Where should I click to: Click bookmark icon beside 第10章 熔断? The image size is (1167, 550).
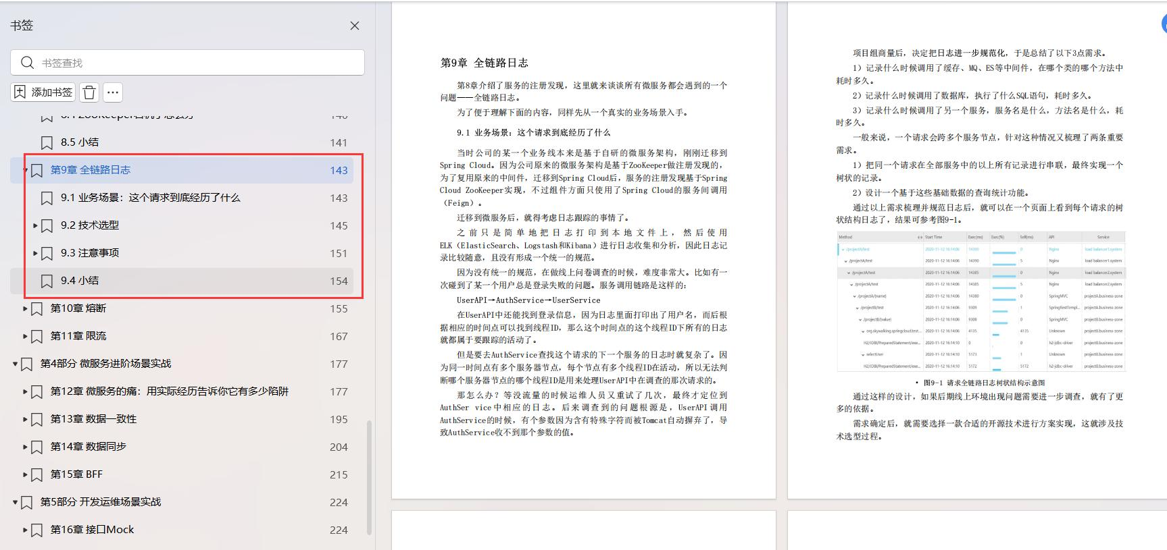(x=36, y=308)
